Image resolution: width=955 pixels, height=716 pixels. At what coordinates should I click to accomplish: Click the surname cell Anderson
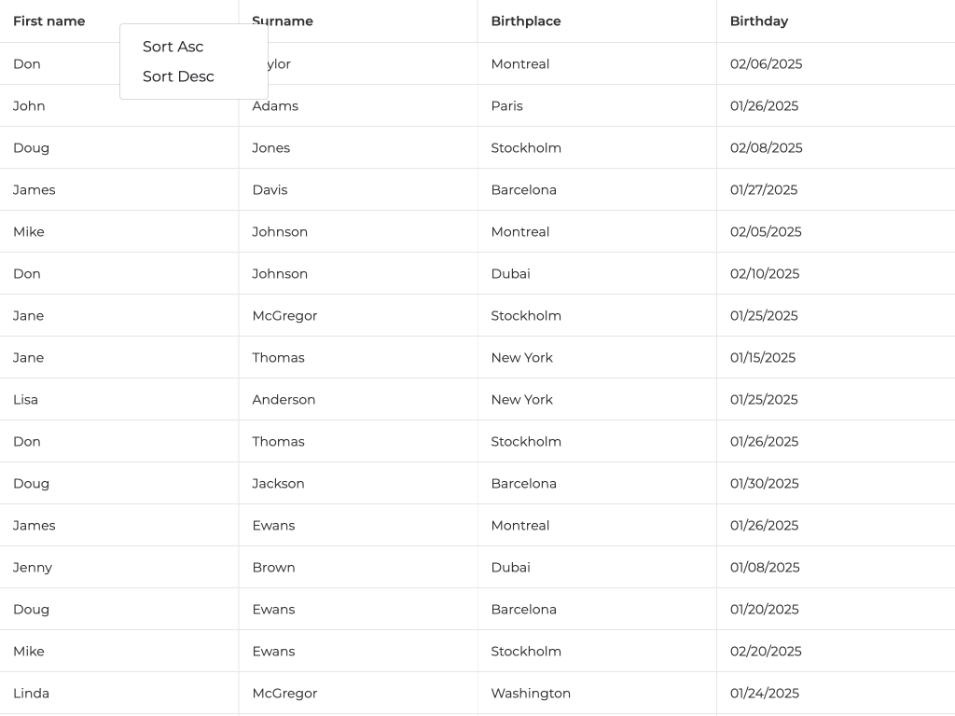point(284,400)
